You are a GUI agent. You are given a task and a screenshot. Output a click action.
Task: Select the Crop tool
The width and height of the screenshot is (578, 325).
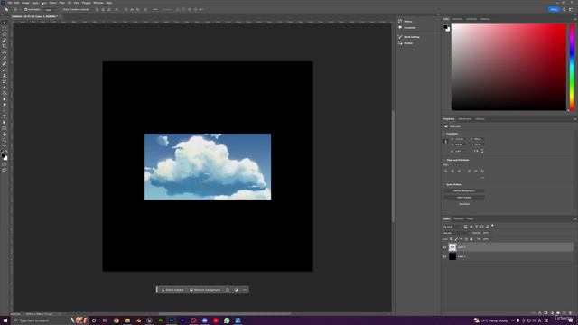[5, 46]
